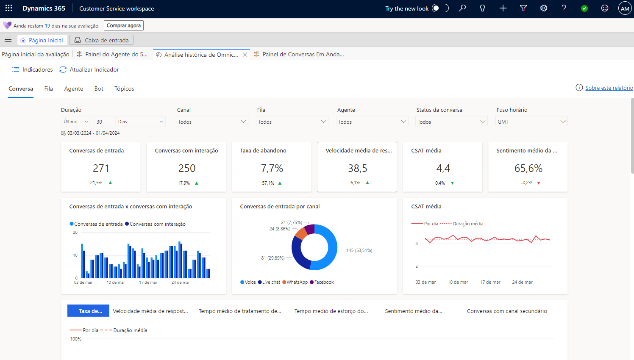Switch to the Fila report tab

coord(48,89)
